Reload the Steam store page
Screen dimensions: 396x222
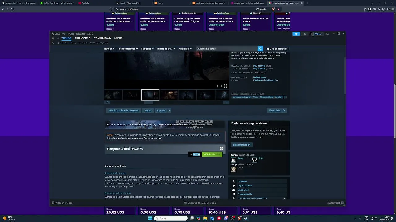(53, 43)
